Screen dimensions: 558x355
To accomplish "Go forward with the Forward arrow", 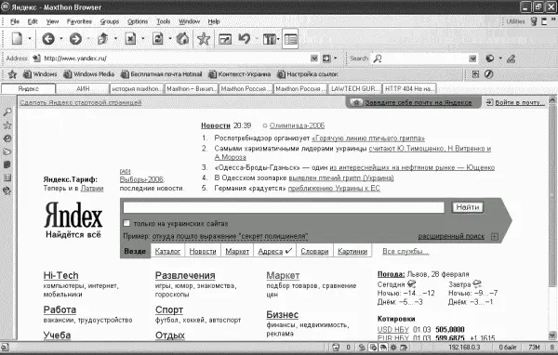I will coord(75,38).
